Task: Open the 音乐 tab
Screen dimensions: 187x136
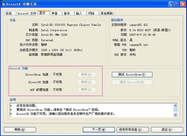Action: 68,13
